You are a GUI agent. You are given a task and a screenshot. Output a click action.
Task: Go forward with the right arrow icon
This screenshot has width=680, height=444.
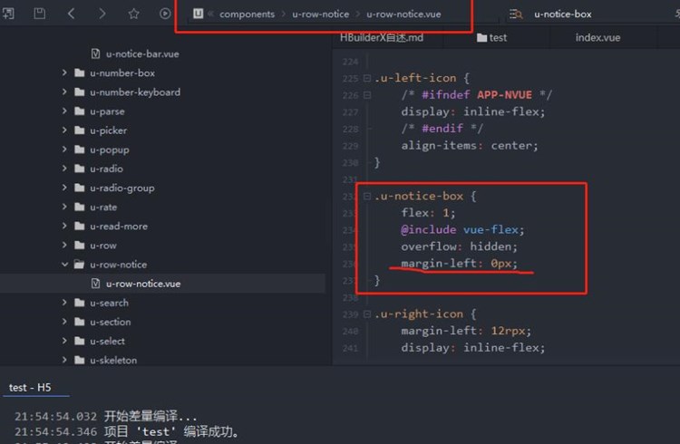[x=102, y=14]
